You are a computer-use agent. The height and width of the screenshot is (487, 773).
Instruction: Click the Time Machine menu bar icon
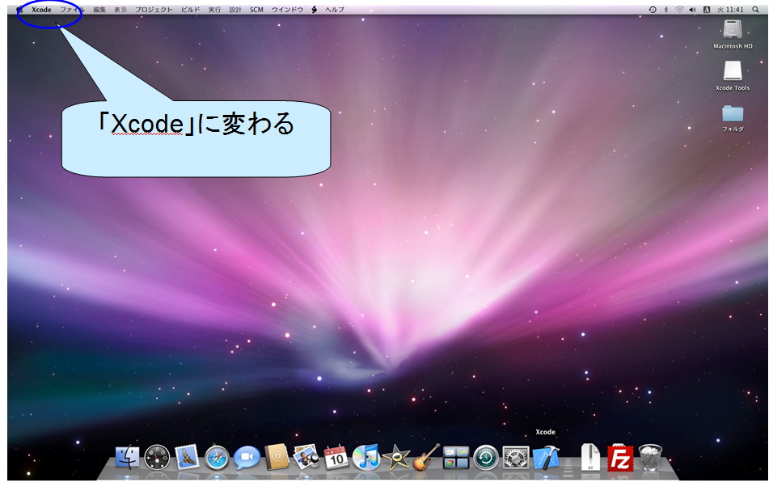(x=653, y=10)
